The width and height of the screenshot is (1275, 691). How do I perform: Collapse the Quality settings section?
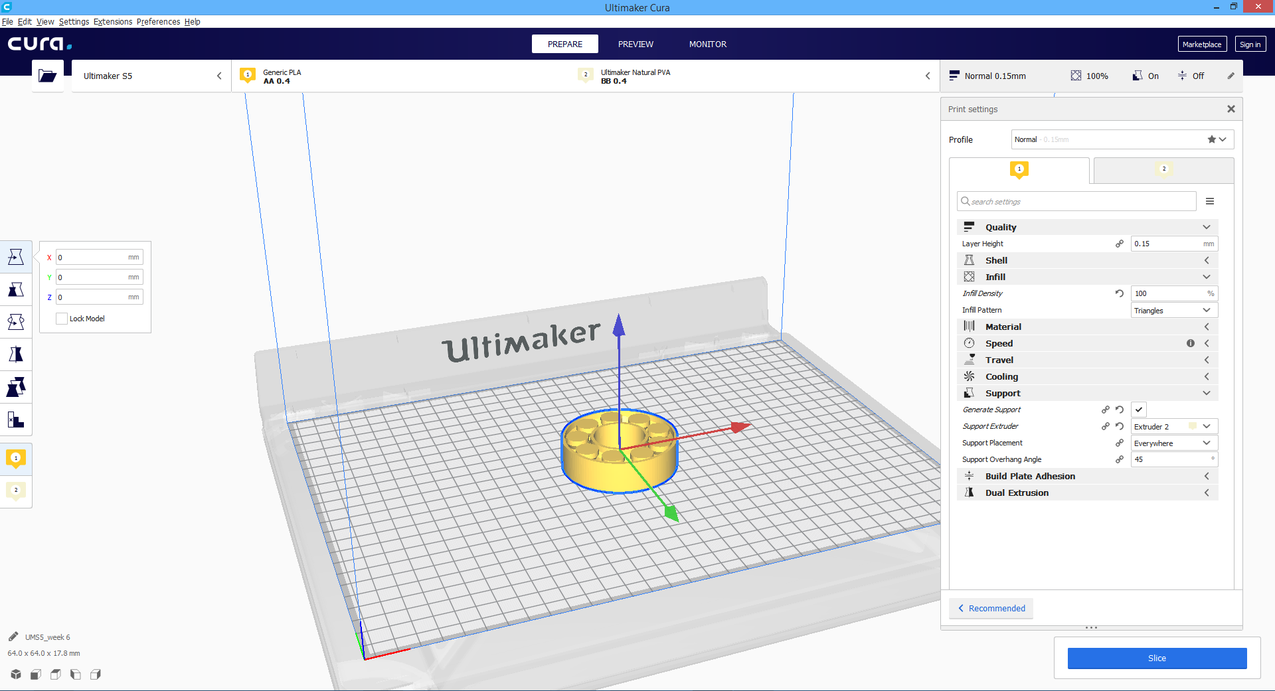[x=1088, y=227]
